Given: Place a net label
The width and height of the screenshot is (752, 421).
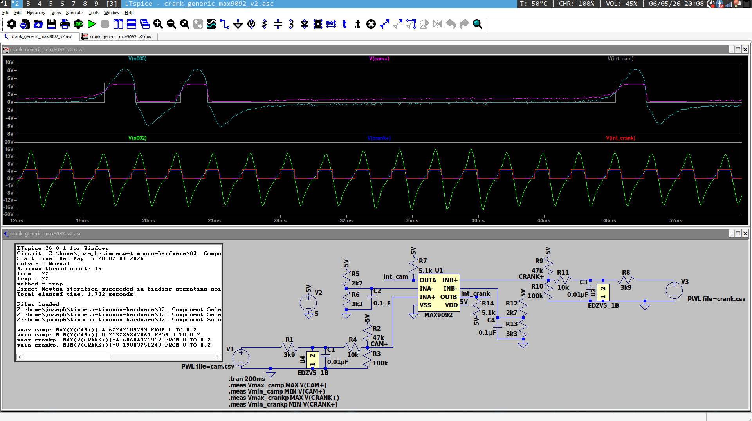Looking at the screenshot, I should (x=331, y=24).
